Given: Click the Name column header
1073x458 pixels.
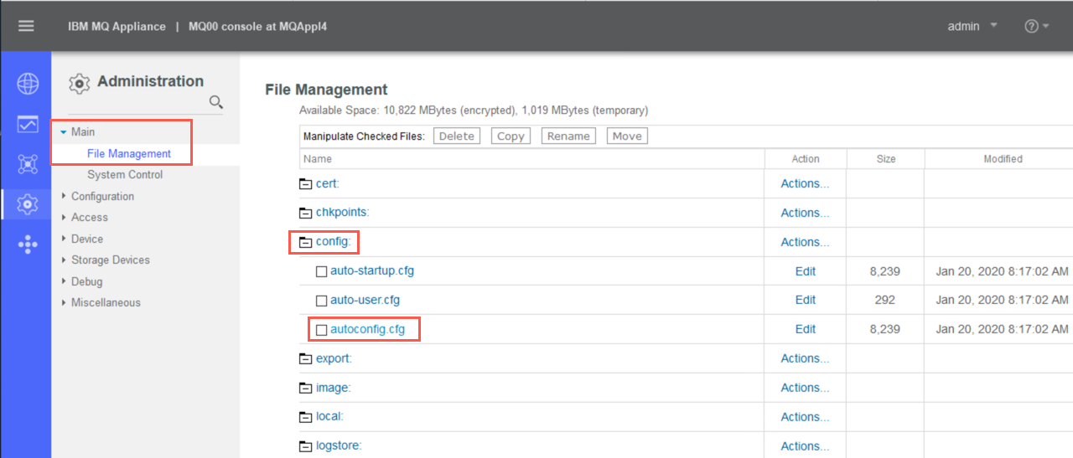Looking at the screenshot, I should click(318, 159).
